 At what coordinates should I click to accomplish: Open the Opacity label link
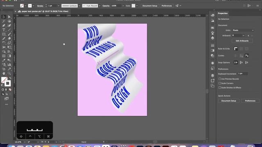[x=106, y=6]
